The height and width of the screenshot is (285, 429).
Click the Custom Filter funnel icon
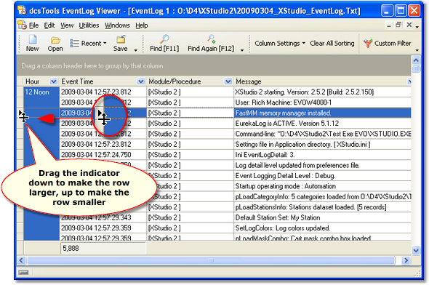pos(368,43)
